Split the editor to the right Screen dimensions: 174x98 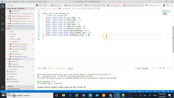(x=167, y=5)
